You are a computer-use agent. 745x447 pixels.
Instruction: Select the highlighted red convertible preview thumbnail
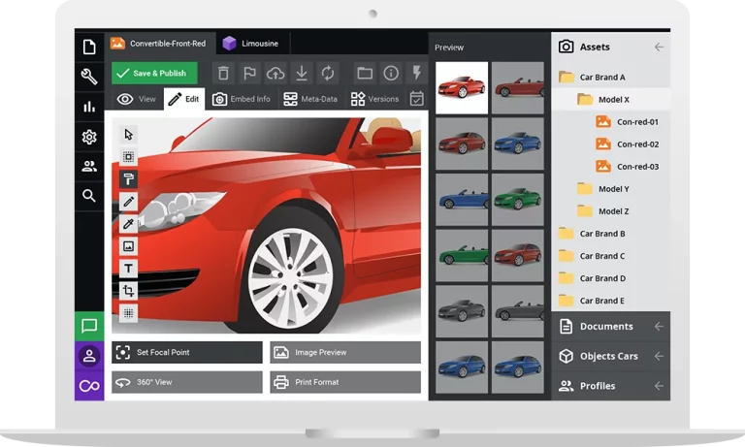coord(462,88)
